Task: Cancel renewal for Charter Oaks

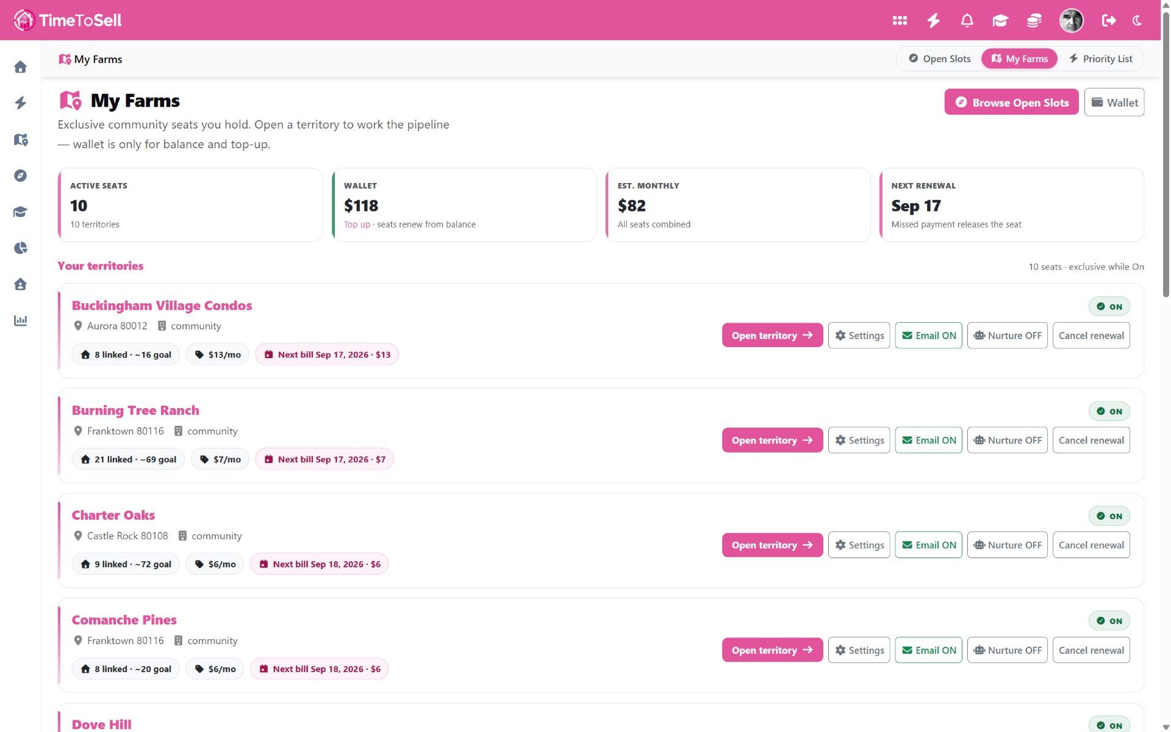Action: point(1091,545)
